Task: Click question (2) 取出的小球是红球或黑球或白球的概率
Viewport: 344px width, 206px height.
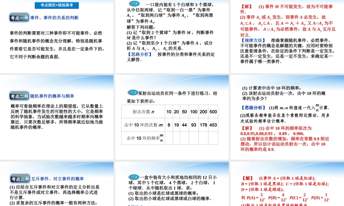Action: pos(170,198)
